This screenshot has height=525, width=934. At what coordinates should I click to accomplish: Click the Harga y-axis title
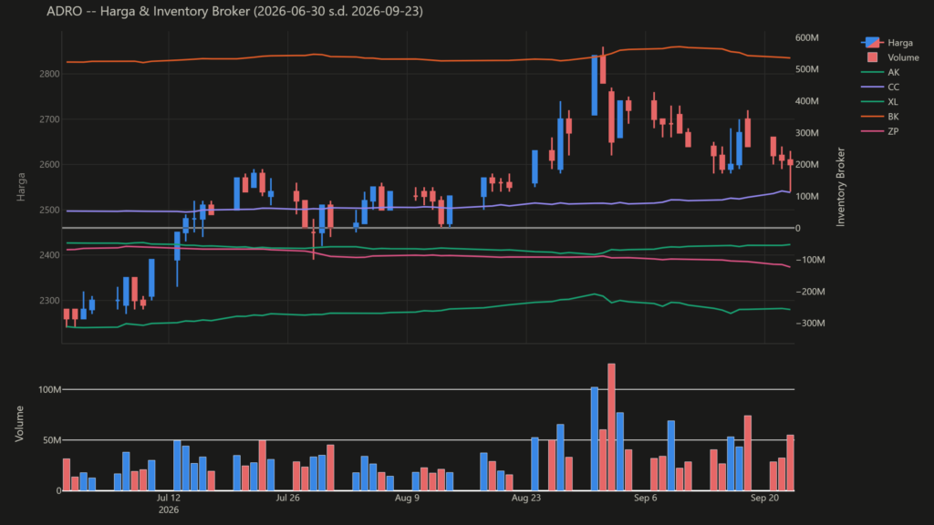click(x=21, y=187)
